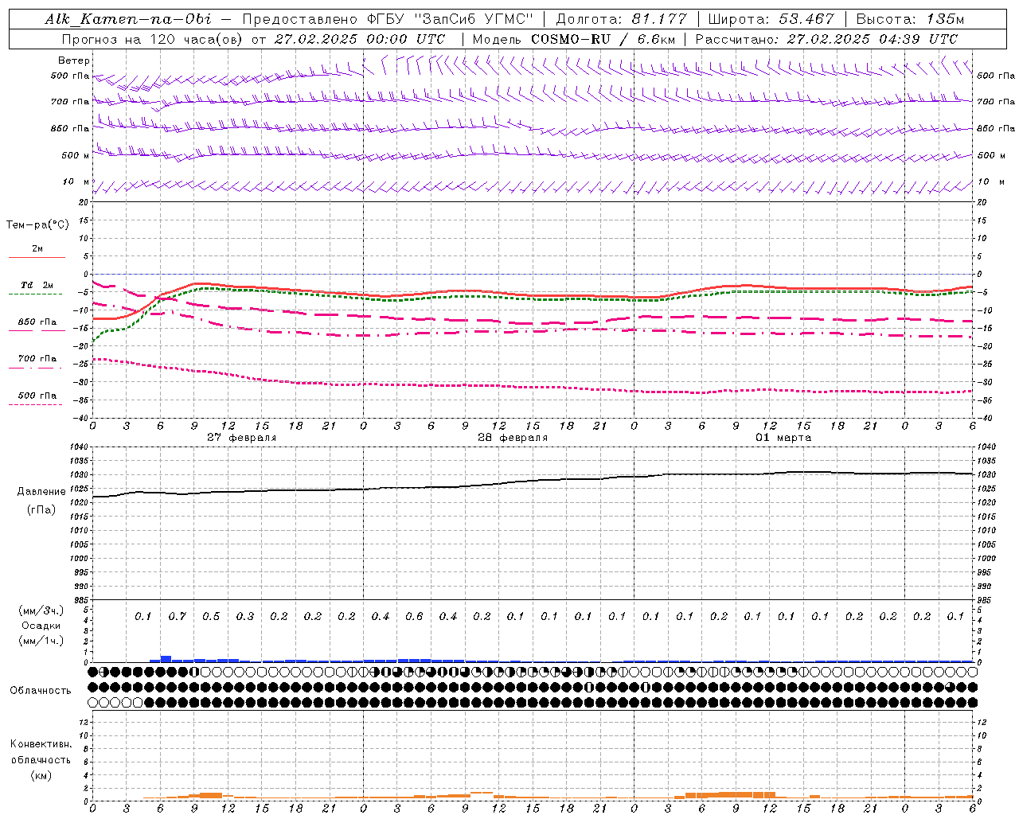
Task: Select the provider text ФГБУ "ЗапСиб УГМС"
Action: pyautogui.click(x=450, y=19)
